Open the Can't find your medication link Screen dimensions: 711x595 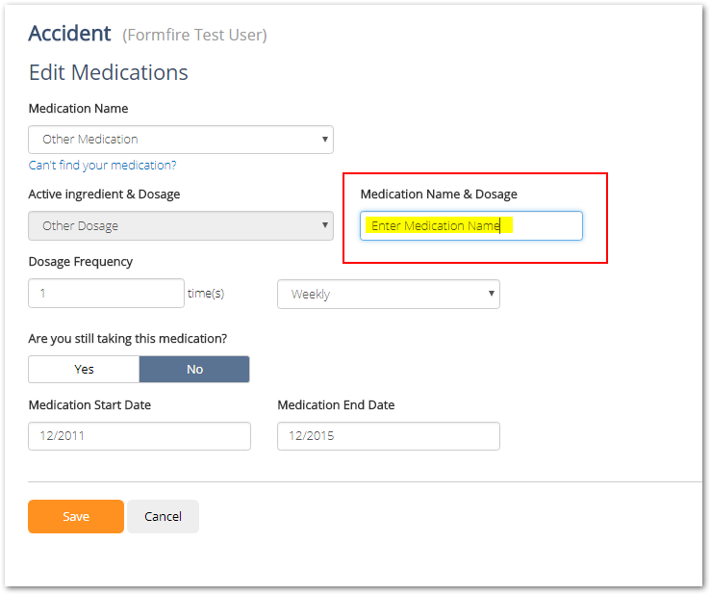[103, 166]
